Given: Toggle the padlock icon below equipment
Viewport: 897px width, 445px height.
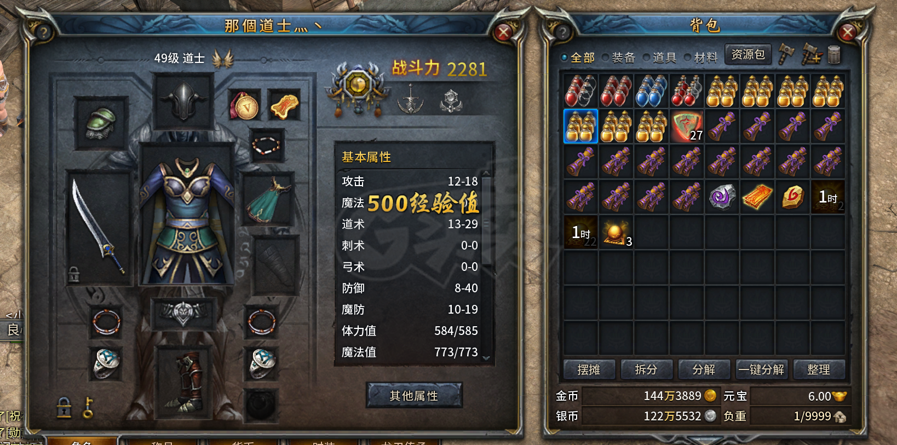Looking at the screenshot, I should 64,408.
